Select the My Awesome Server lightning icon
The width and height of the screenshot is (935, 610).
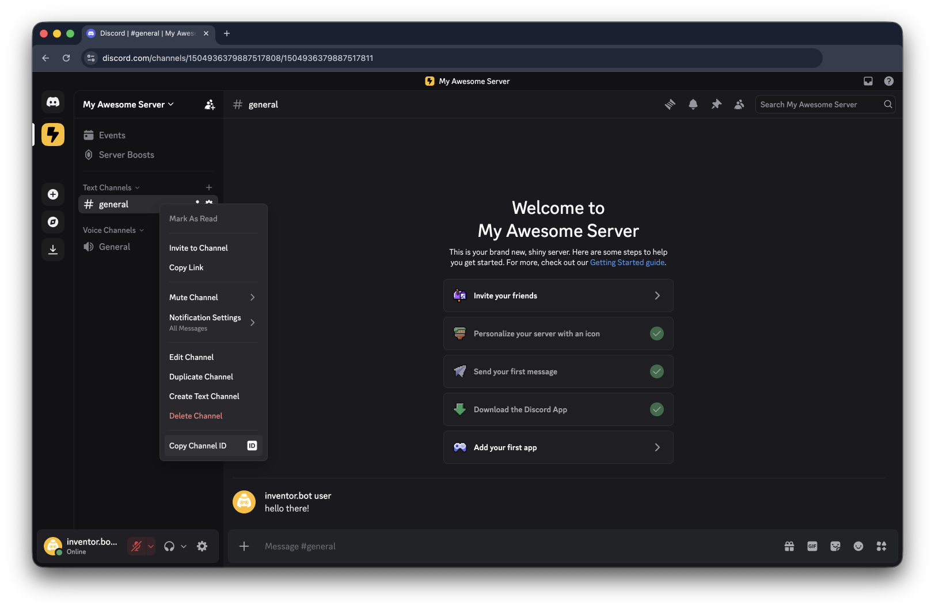[53, 135]
